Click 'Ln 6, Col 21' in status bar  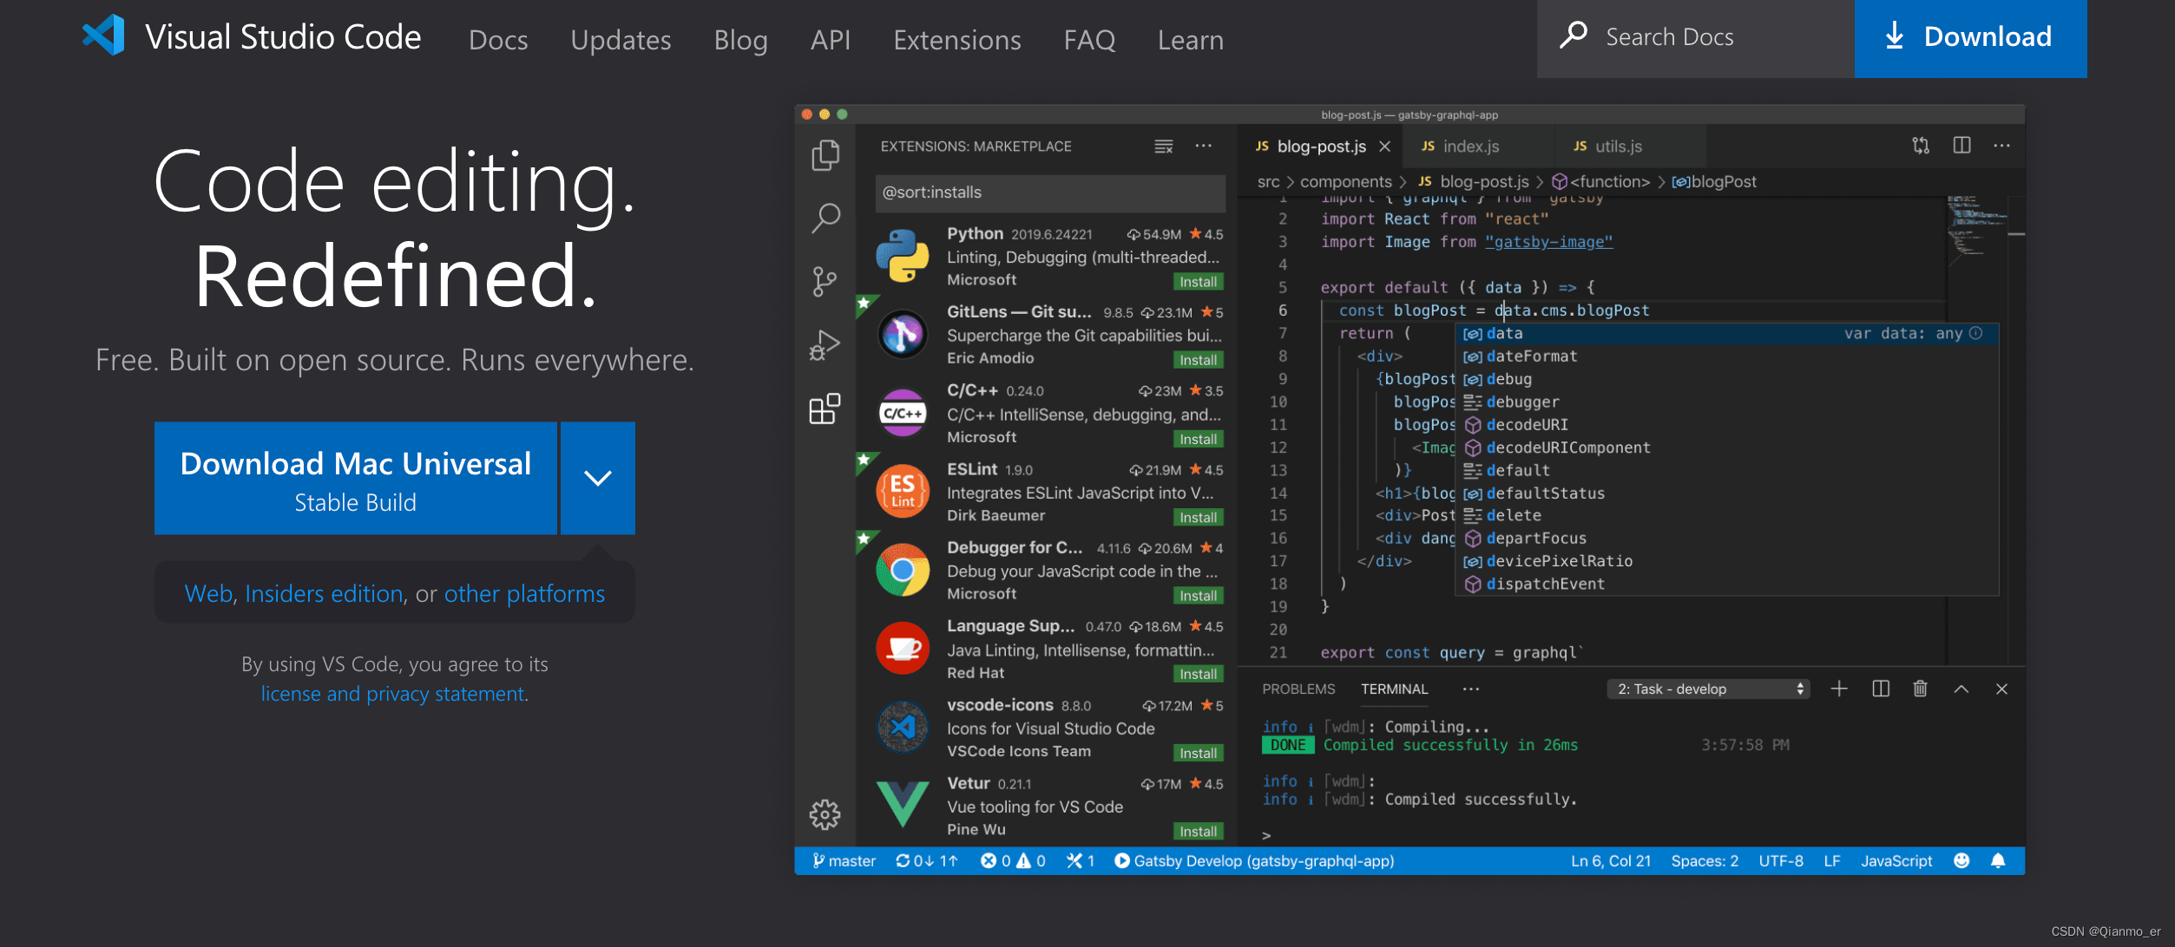point(1610,860)
